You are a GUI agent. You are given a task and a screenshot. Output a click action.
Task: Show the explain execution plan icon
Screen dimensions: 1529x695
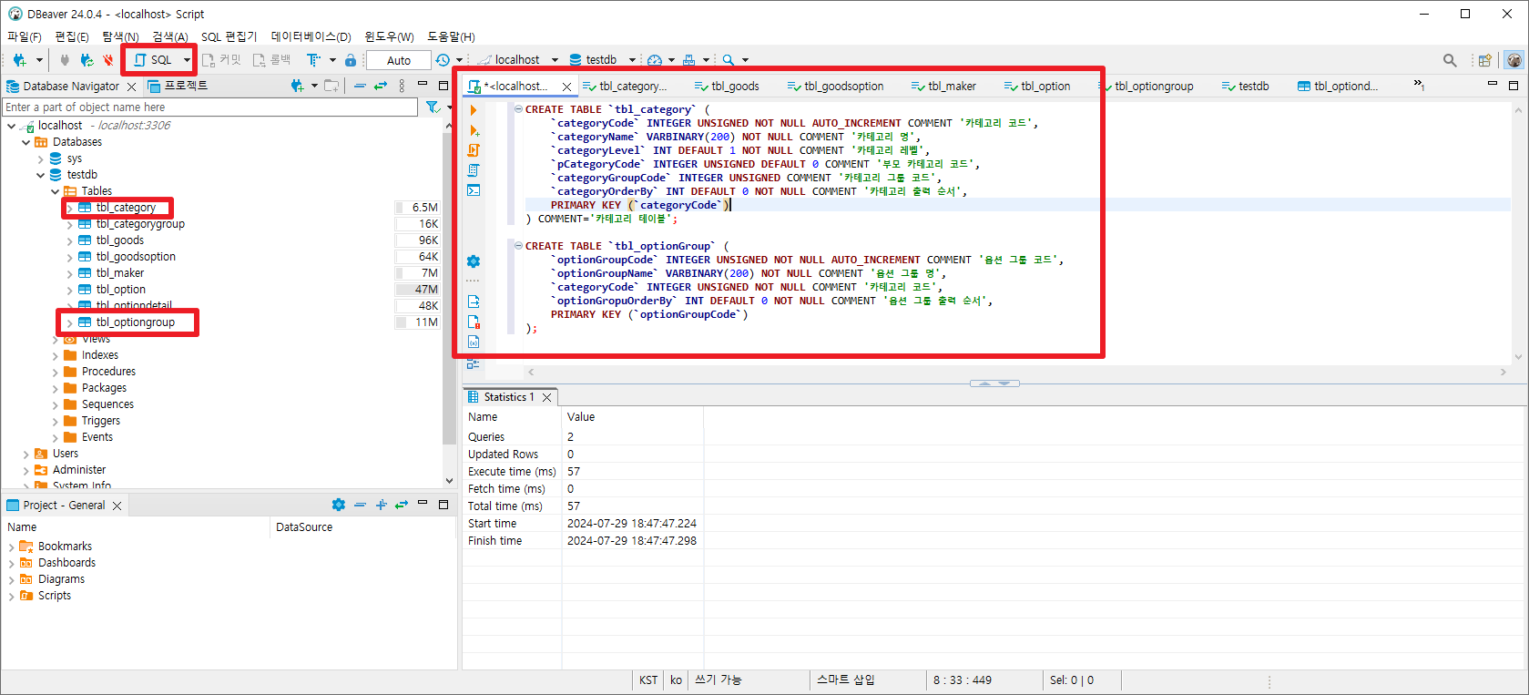pyautogui.click(x=474, y=170)
